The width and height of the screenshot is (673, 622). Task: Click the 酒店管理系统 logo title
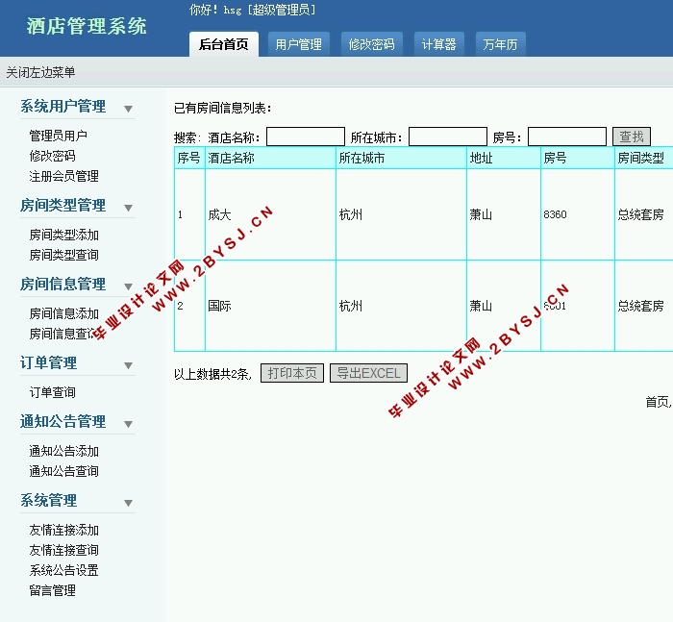87,26
